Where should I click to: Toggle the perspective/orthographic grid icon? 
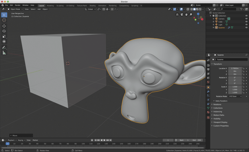coord(177,15)
